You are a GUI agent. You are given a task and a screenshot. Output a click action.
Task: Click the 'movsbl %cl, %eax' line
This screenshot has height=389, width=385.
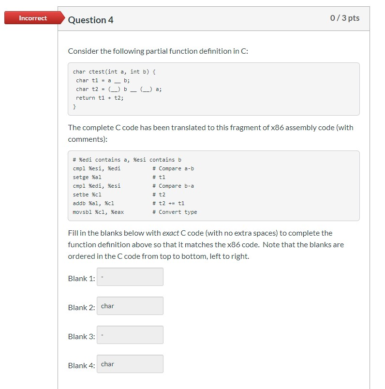(98, 212)
